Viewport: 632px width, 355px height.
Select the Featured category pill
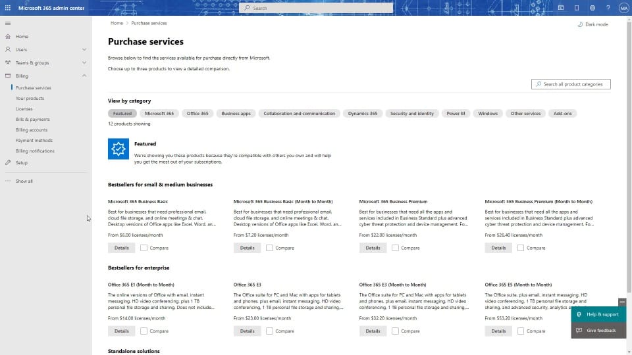click(x=122, y=114)
